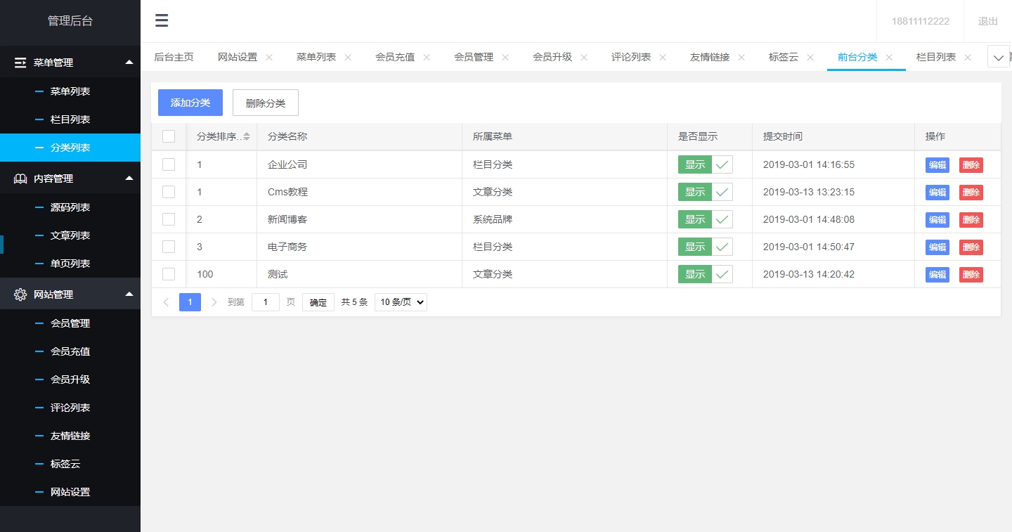Click the hamburger menu icon to collapse sidebar
Screen dimensions: 1012x532
(162, 20)
